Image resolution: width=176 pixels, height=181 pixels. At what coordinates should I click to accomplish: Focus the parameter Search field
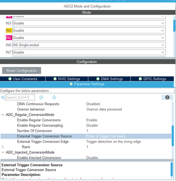coord(20,97)
